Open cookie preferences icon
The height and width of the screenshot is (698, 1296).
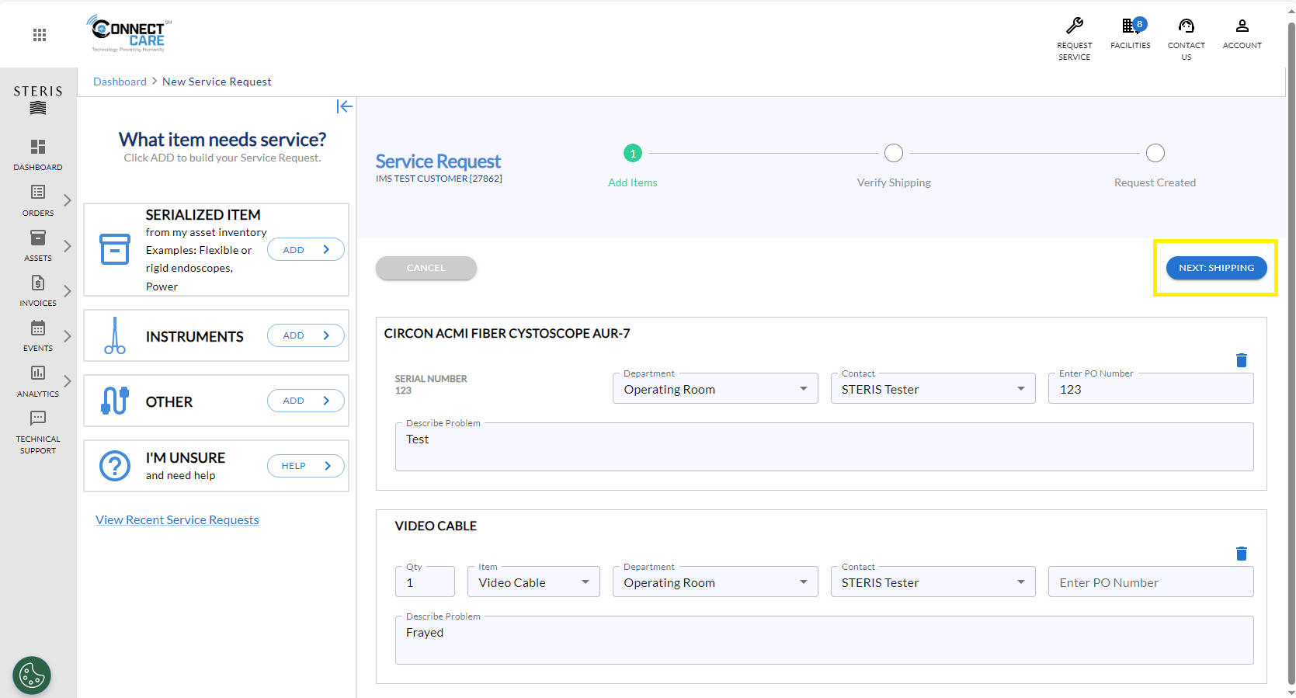click(32, 675)
